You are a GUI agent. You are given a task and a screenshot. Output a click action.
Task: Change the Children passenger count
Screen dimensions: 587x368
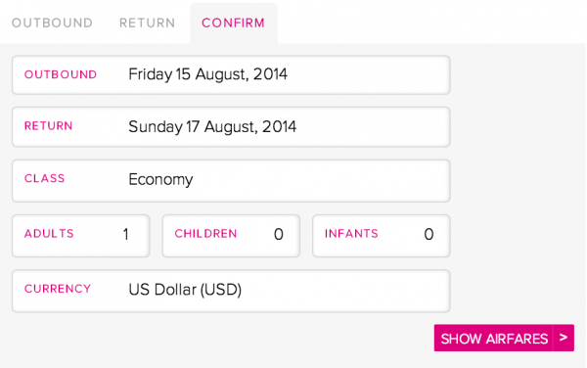pos(231,236)
